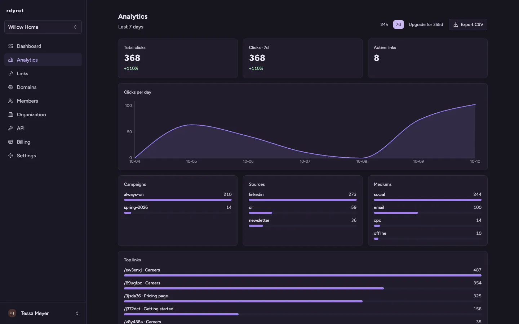
Task: Go to the Links page
Action: coord(43,73)
